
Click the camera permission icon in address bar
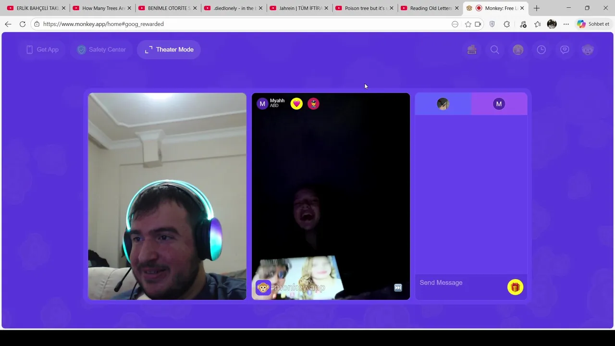coord(478,24)
